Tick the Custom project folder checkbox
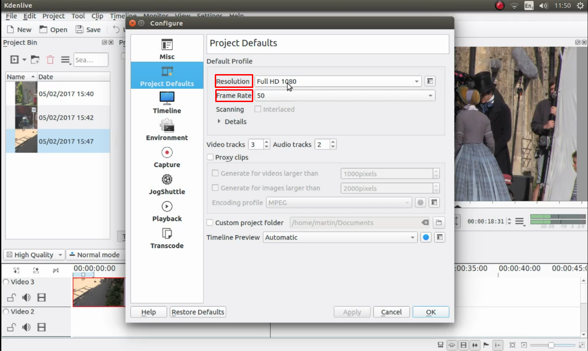Screen dimensions: 588x351 click(x=210, y=223)
